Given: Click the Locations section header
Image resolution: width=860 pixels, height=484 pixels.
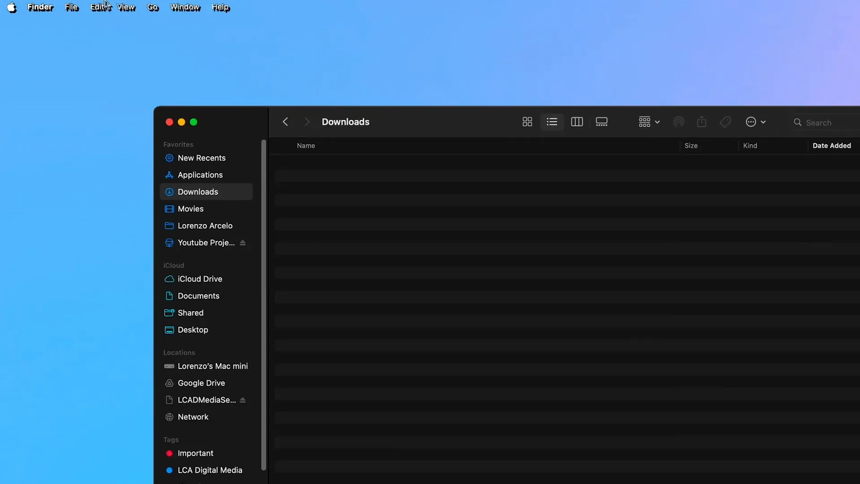Looking at the screenshot, I should coord(179,353).
